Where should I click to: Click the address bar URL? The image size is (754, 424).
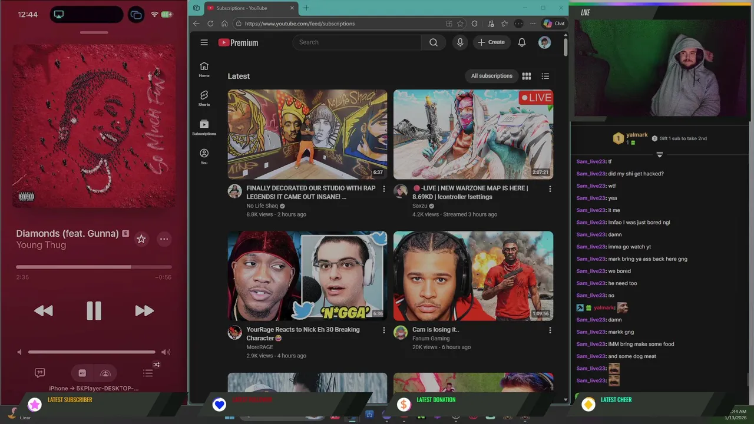(x=299, y=24)
